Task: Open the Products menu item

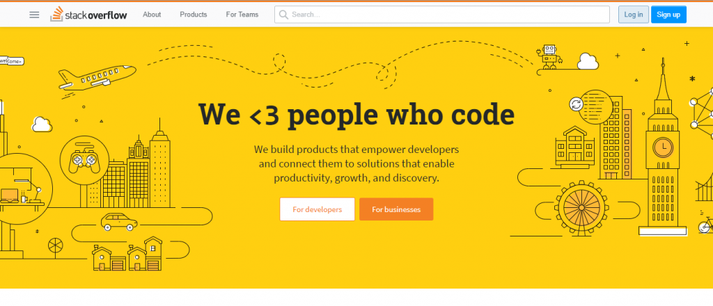Action: click(194, 15)
